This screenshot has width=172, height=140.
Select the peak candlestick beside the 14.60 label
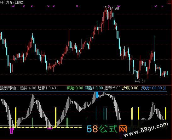105,12
